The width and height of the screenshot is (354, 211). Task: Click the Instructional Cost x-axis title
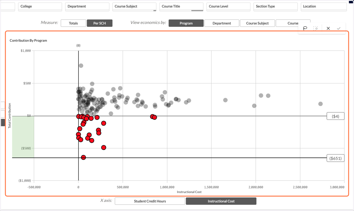point(189,192)
